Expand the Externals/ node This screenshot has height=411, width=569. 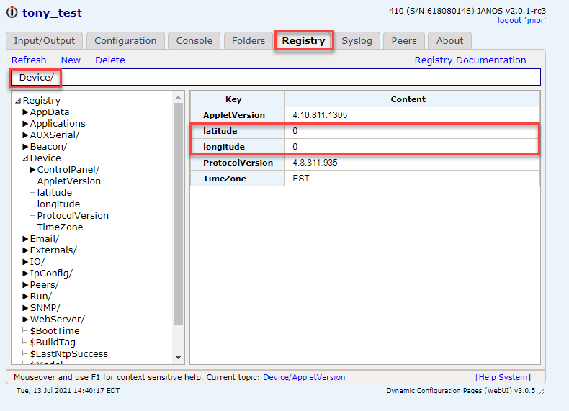coord(25,250)
